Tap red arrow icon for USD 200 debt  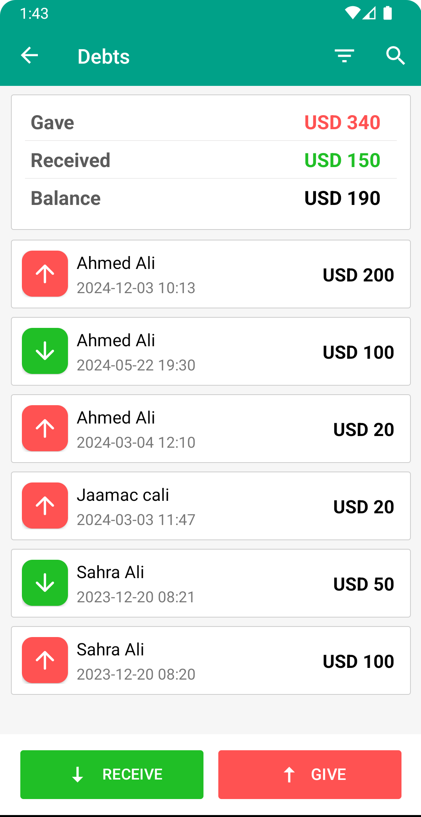(x=45, y=274)
